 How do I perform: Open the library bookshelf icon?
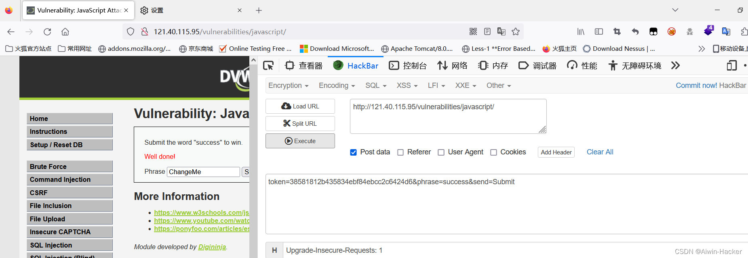tap(581, 31)
